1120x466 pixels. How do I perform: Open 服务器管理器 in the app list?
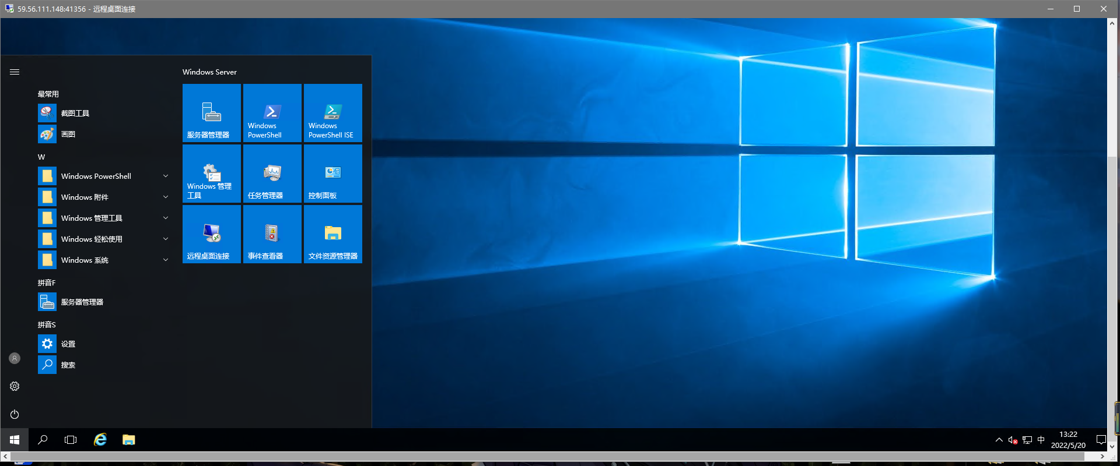pyautogui.click(x=105, y=302)
